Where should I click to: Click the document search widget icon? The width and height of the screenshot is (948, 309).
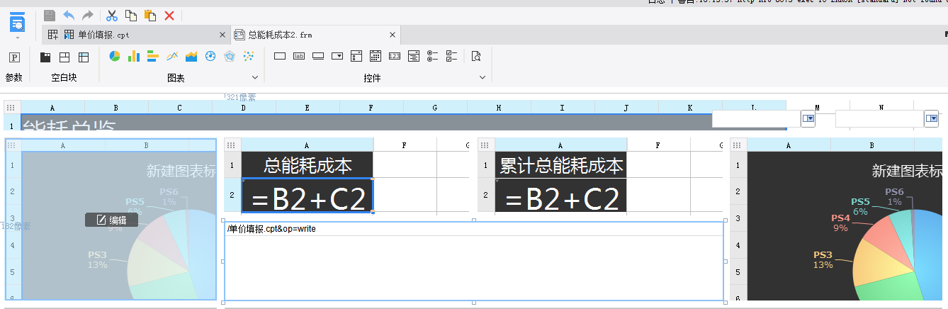click(476, 56)
